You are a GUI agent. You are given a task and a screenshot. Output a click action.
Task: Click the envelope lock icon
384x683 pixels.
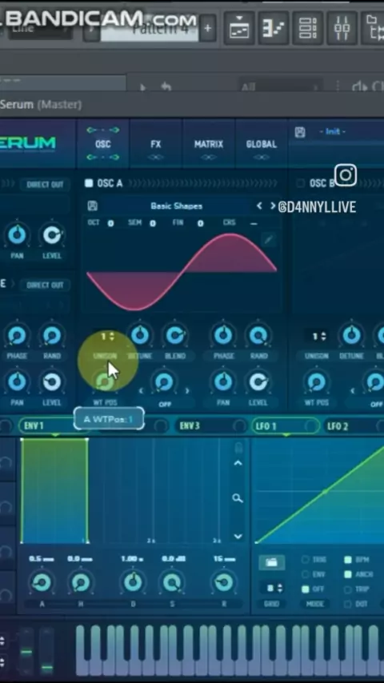pos(238,447)
